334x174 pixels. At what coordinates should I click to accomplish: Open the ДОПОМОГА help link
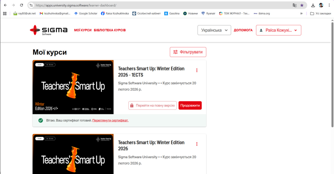pyautogui.click(x=243, y=30)
